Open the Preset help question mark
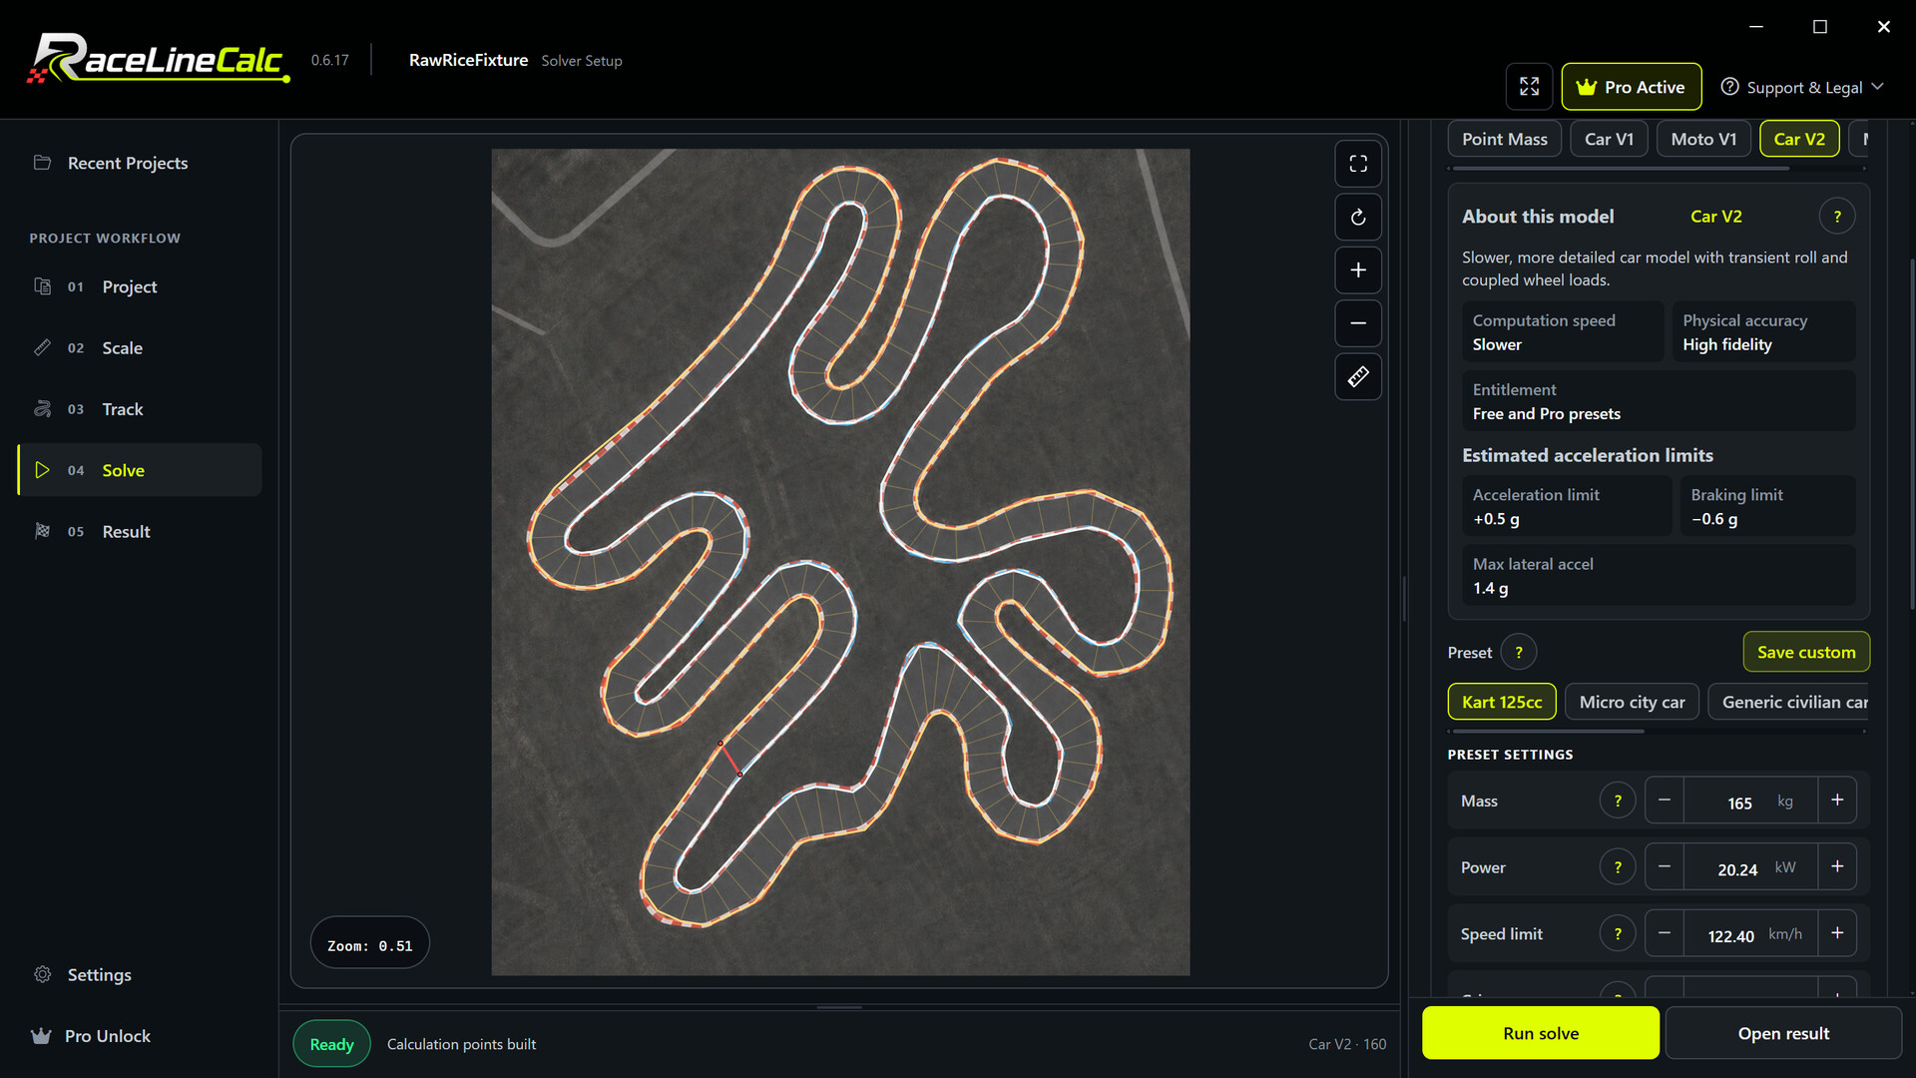 (x=1519, y=652)
